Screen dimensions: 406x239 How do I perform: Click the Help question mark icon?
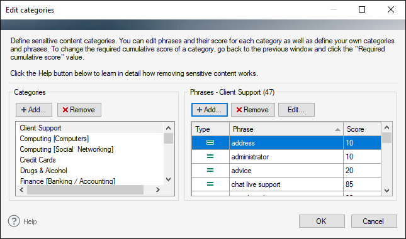pyautogui.click(x=14, y=221)
